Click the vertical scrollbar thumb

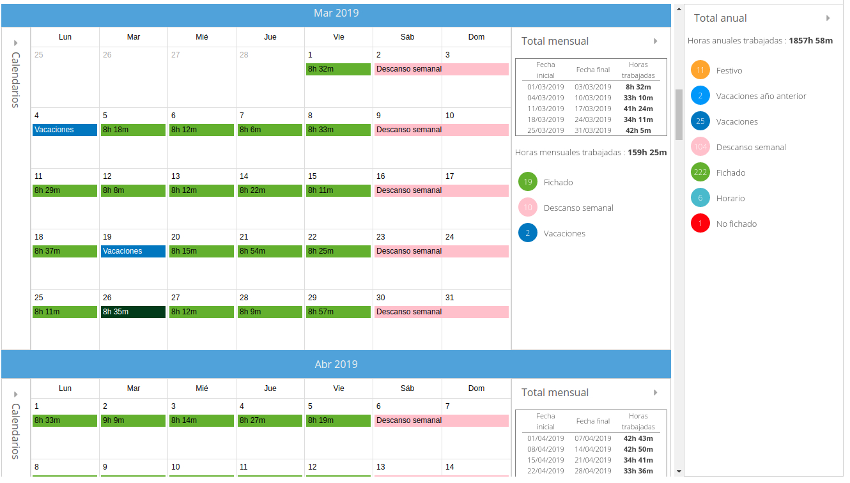[679, 114]
